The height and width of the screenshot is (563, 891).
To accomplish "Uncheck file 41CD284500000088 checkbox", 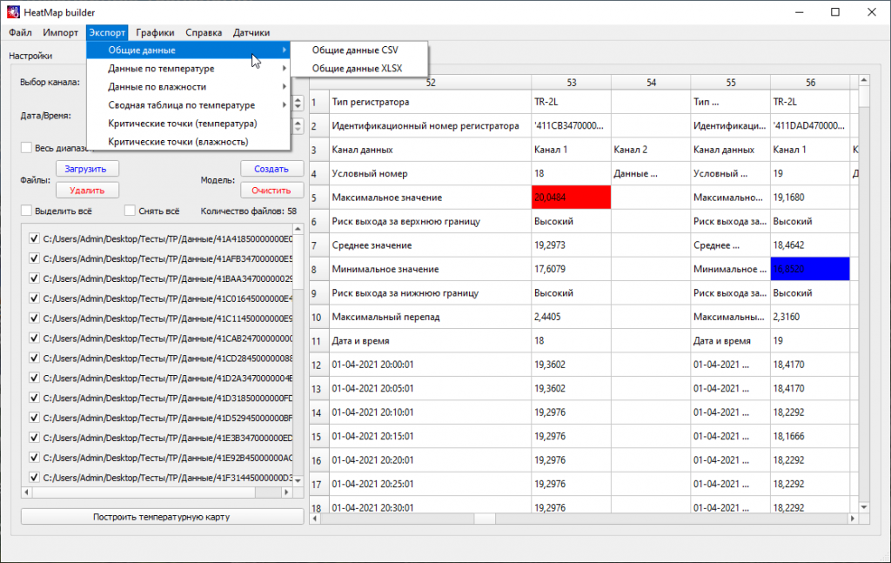I will 34,358.
